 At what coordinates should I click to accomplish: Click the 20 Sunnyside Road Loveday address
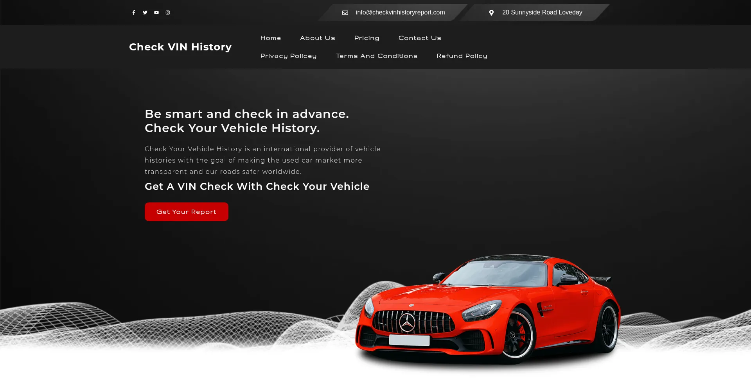coord(542,13)
